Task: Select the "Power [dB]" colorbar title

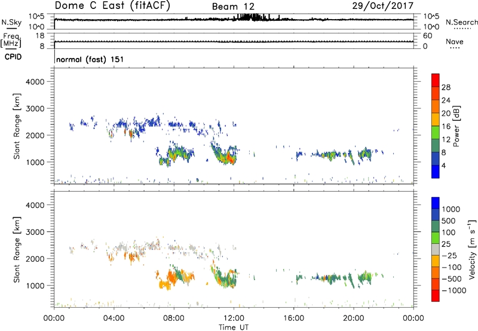Action: coord(456,126)
